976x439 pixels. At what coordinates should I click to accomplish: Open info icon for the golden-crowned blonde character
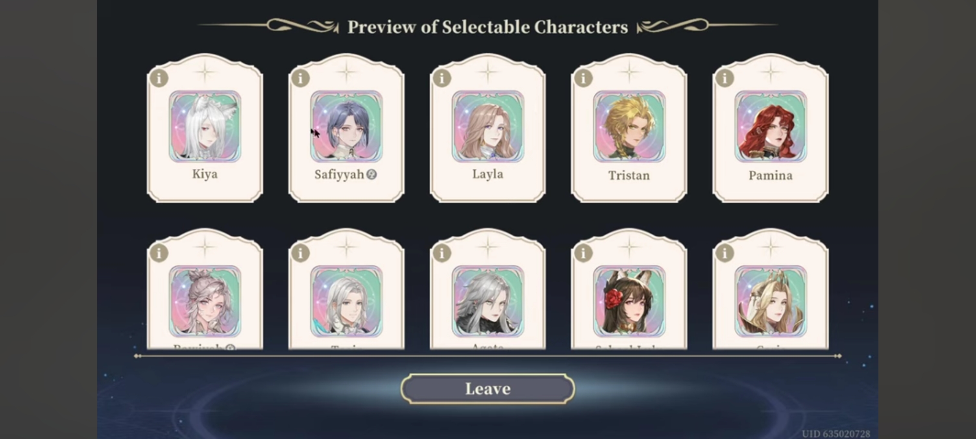725,253
